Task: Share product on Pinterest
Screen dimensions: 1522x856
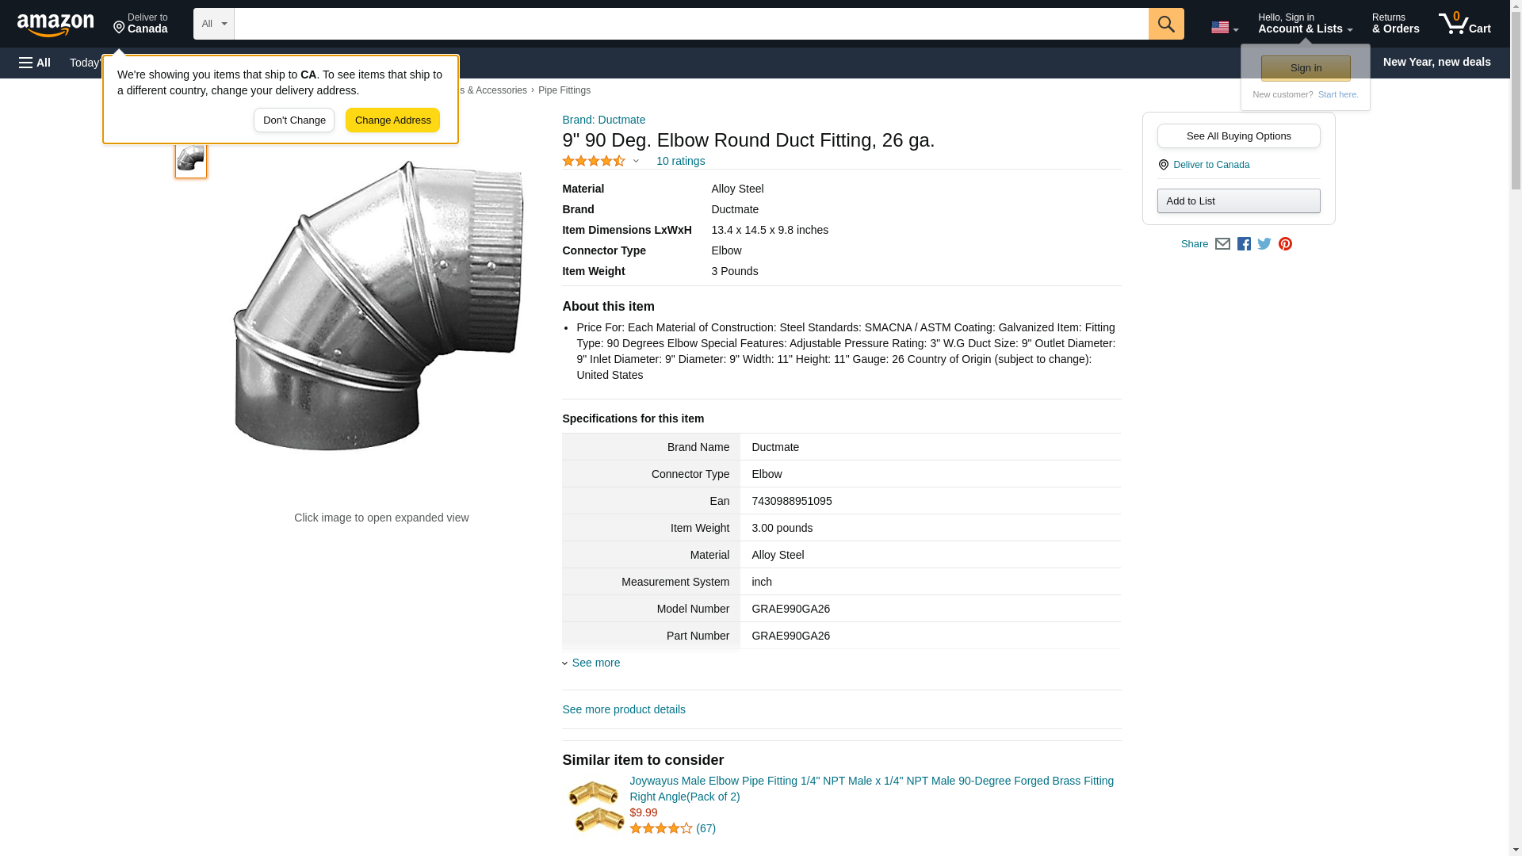Action: click(x=1285, y=244)
